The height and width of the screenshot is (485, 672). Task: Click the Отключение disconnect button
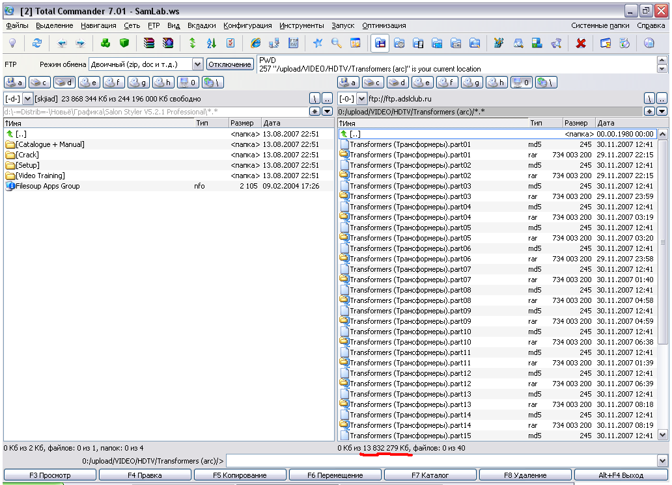(230, 64)
